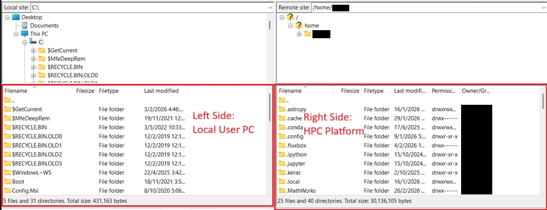Click the $RECYCLE.BIN.OLD2 folder icon in list

click(8, 154)
